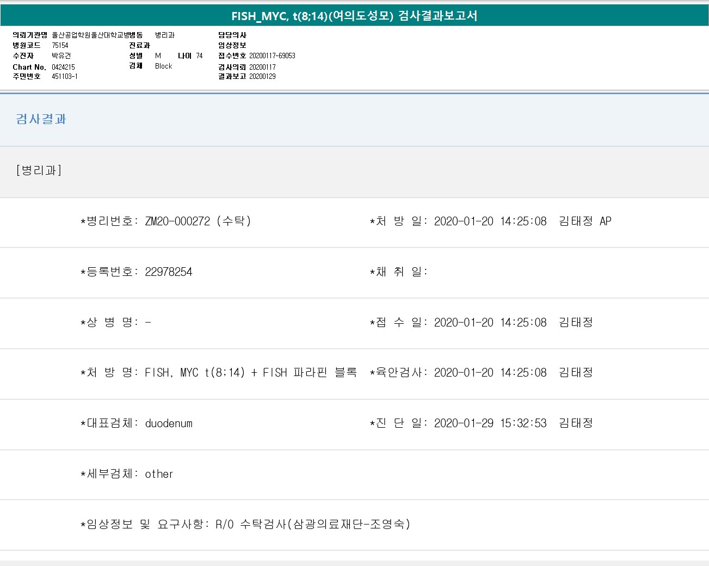The width and height of the screenshot is (709, 566).
Task: Click registration number 22978254
Action: coord(169,272)
